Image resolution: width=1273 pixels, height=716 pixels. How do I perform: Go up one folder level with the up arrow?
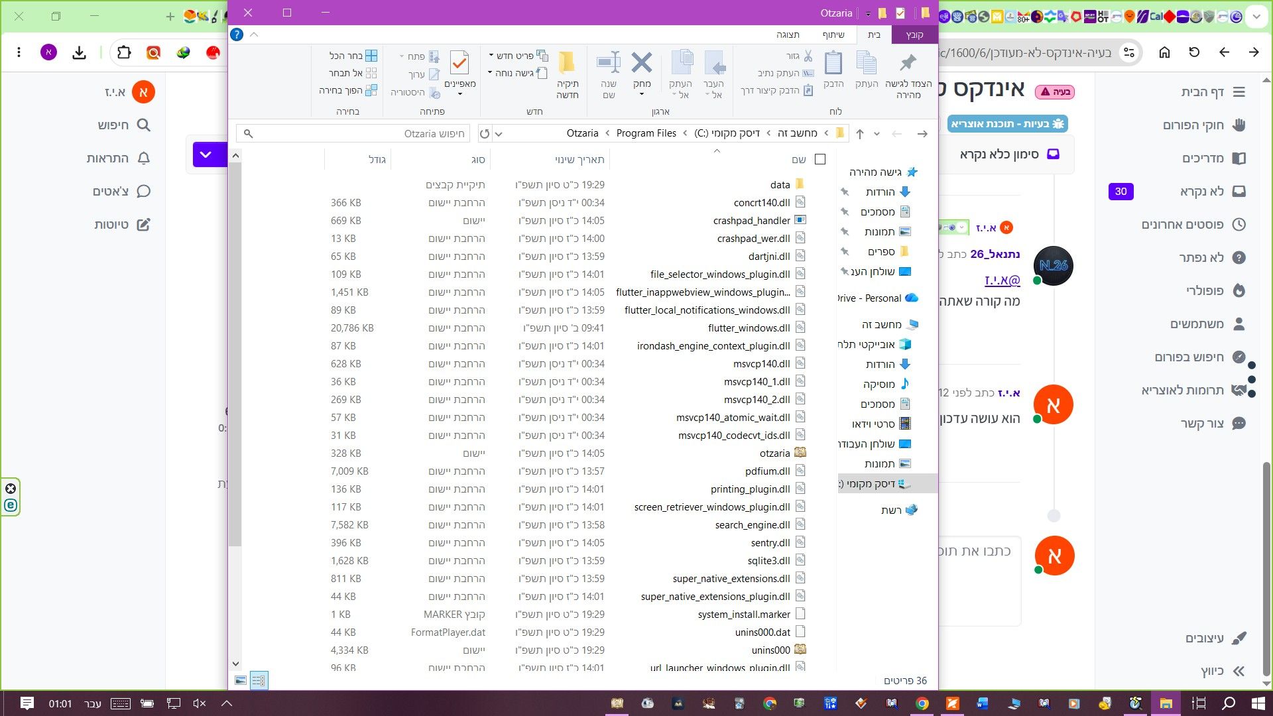tap(860, 134)
